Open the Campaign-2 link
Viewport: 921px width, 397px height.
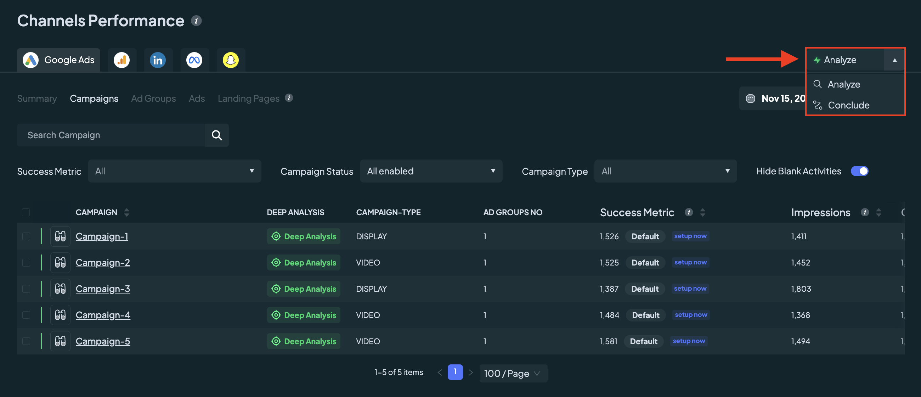coord(103,263)
